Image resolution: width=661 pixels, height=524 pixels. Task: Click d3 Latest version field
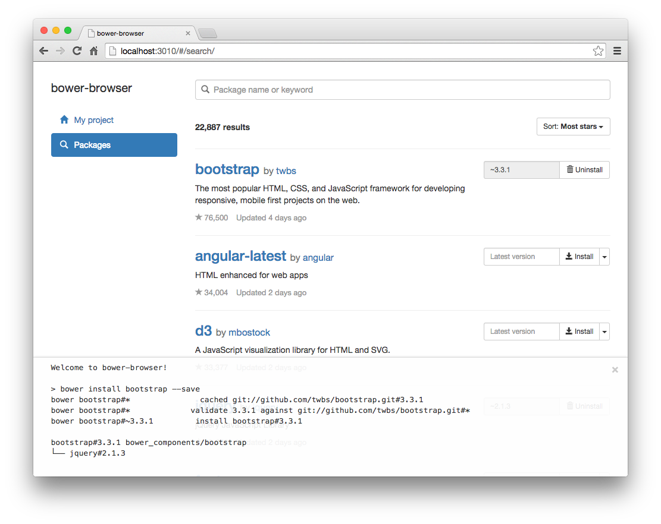click(x=521, y=332)
